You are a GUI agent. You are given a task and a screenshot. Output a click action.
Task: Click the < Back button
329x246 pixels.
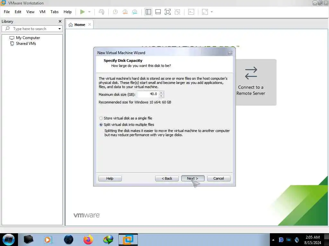coord(167,178)
